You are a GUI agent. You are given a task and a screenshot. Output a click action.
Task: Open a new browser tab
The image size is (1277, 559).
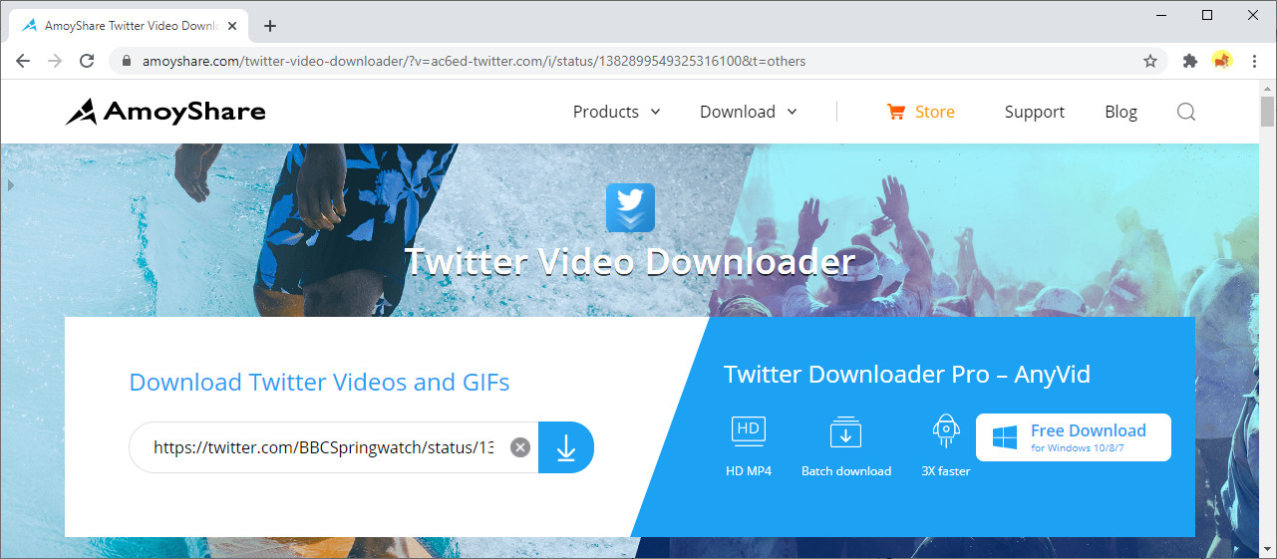(270, 26)
